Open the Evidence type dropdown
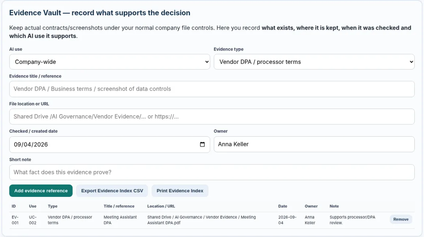The height and width of the screenshot is (237, 424). pyautogui.click(x=314, y=62)
